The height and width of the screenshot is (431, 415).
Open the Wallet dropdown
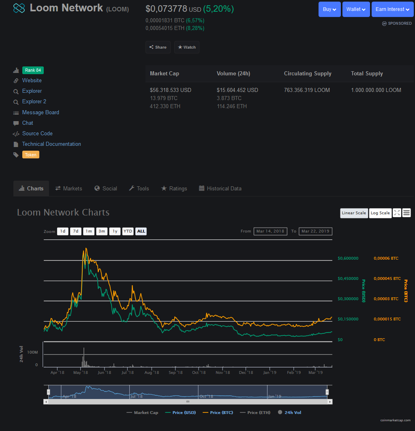[x=356, y=9]
